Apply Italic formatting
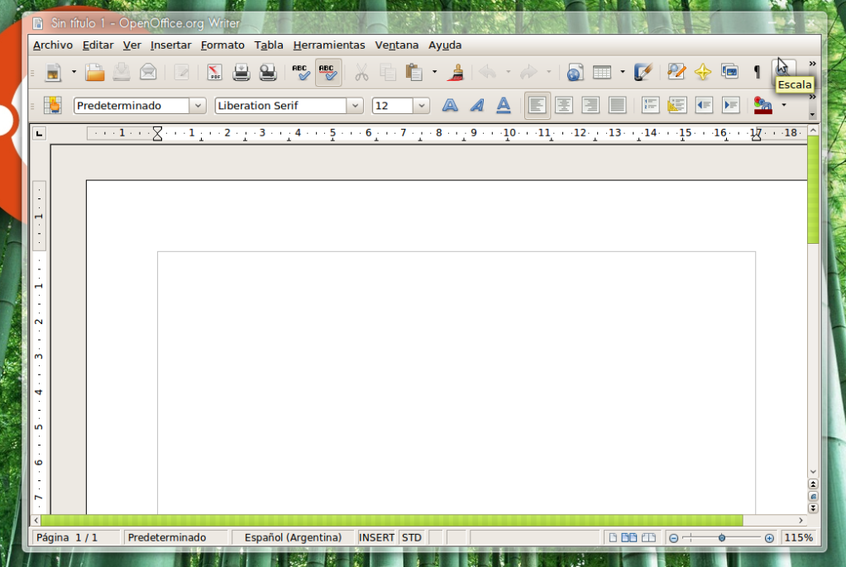This screenshot has width=846, height=567. click(476, 105)
